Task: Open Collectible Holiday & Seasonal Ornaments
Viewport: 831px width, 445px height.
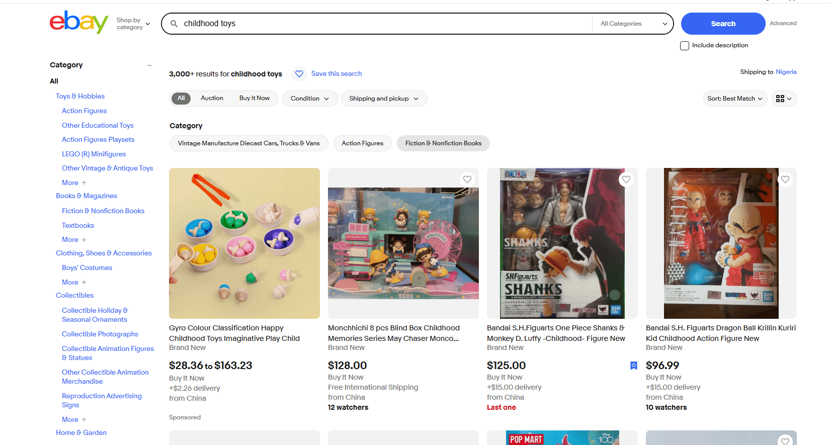Action: [95, 315]
